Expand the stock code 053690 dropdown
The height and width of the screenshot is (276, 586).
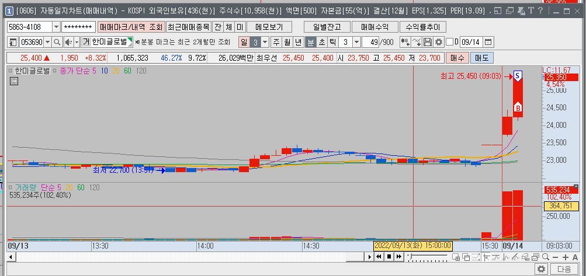coord(47,42)
